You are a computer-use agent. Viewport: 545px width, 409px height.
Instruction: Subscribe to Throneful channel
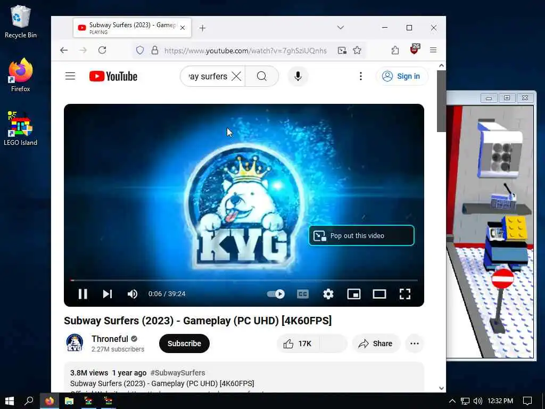[x=184, y=343]
